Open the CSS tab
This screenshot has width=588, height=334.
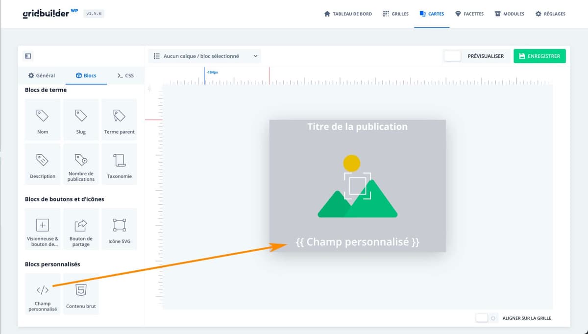point(125,75)
